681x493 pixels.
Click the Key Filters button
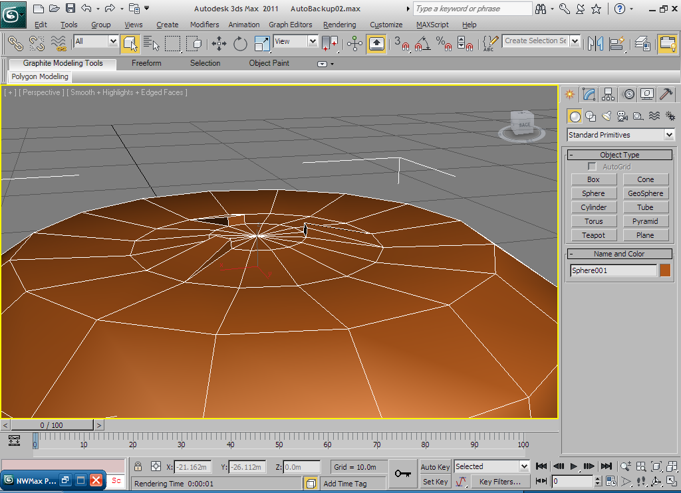(499, 482)
